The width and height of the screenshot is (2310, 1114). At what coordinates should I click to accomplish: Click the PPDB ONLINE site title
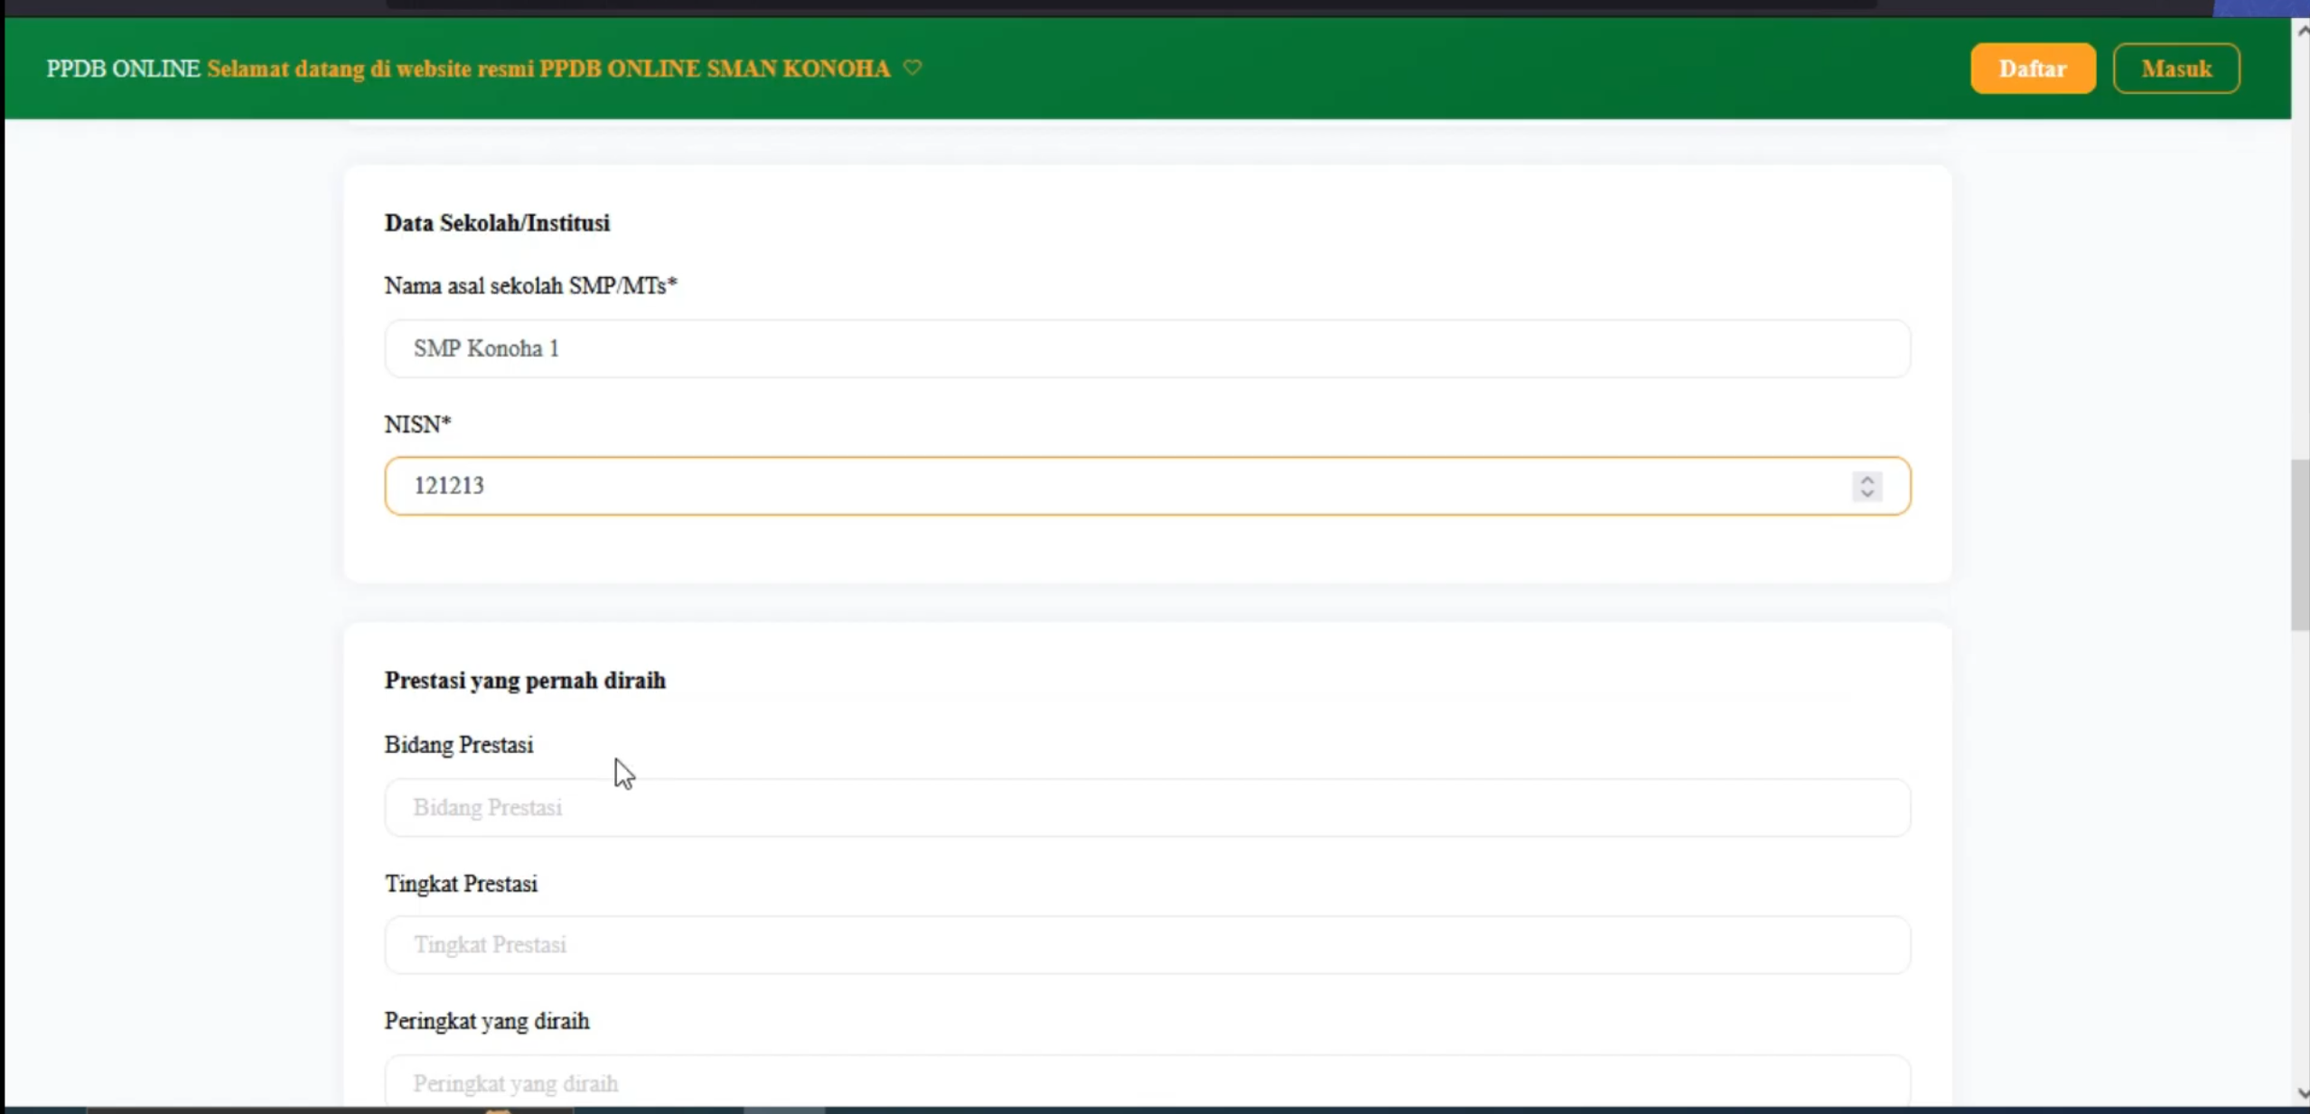(123, 69)
